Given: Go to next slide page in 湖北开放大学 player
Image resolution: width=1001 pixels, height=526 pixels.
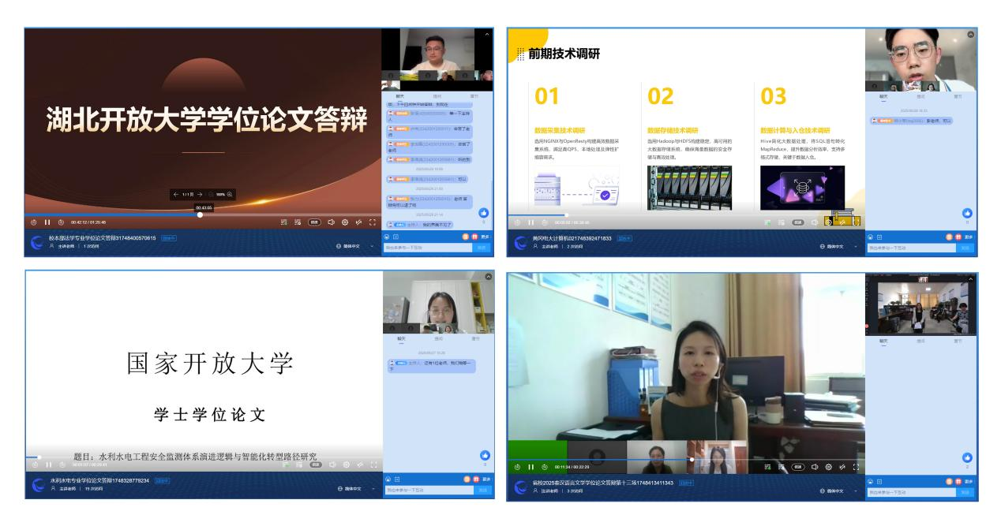Looking at the screenshot, I should [x=201, y=194].
